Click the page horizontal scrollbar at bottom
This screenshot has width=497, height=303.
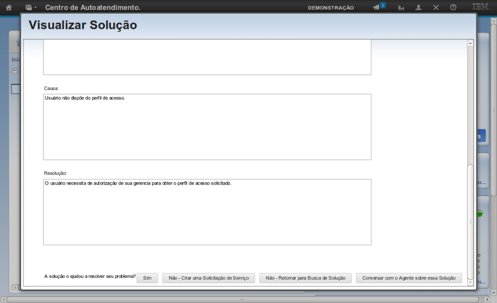[x=242, y=299]
